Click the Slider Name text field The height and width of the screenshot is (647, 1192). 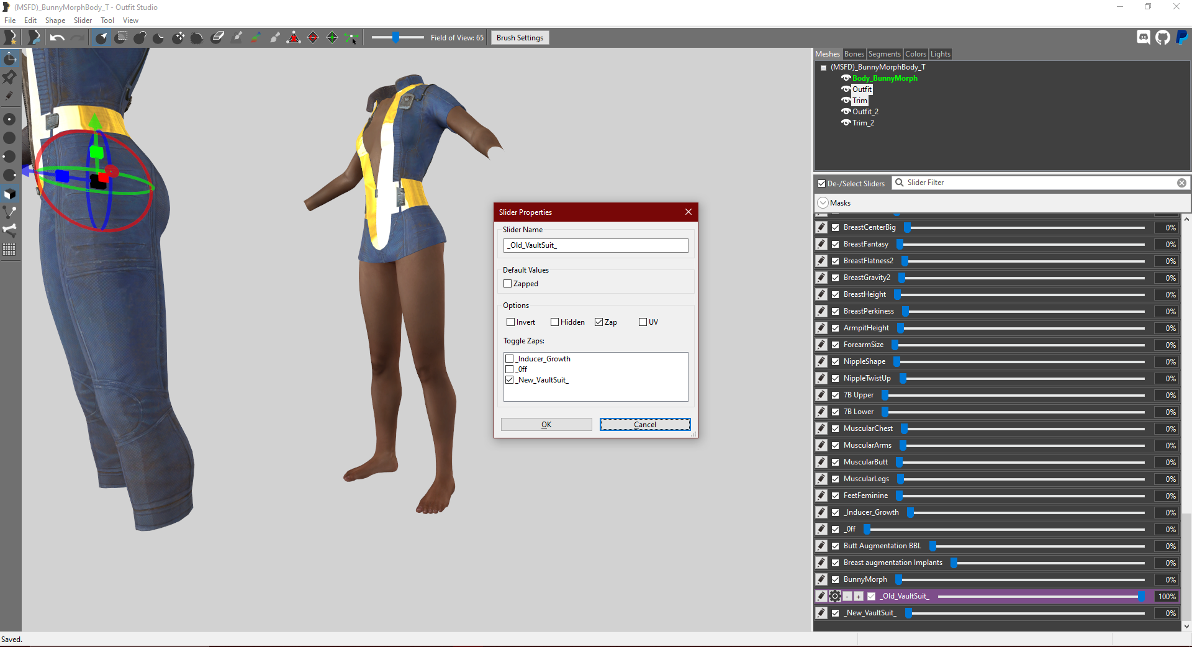[x=595, y=245]
